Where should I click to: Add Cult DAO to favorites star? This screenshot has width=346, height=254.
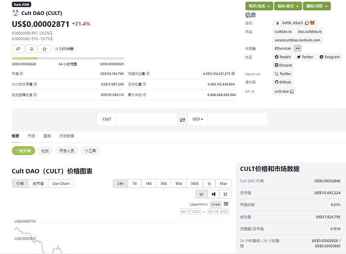click(45, 48)
